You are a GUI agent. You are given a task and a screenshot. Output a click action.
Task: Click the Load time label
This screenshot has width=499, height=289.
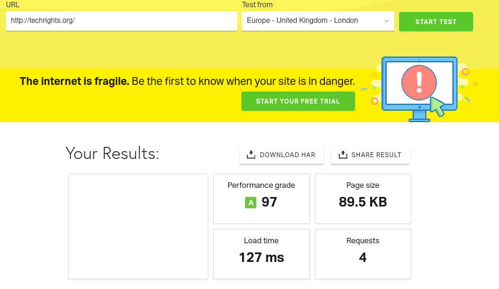[261, 241]
